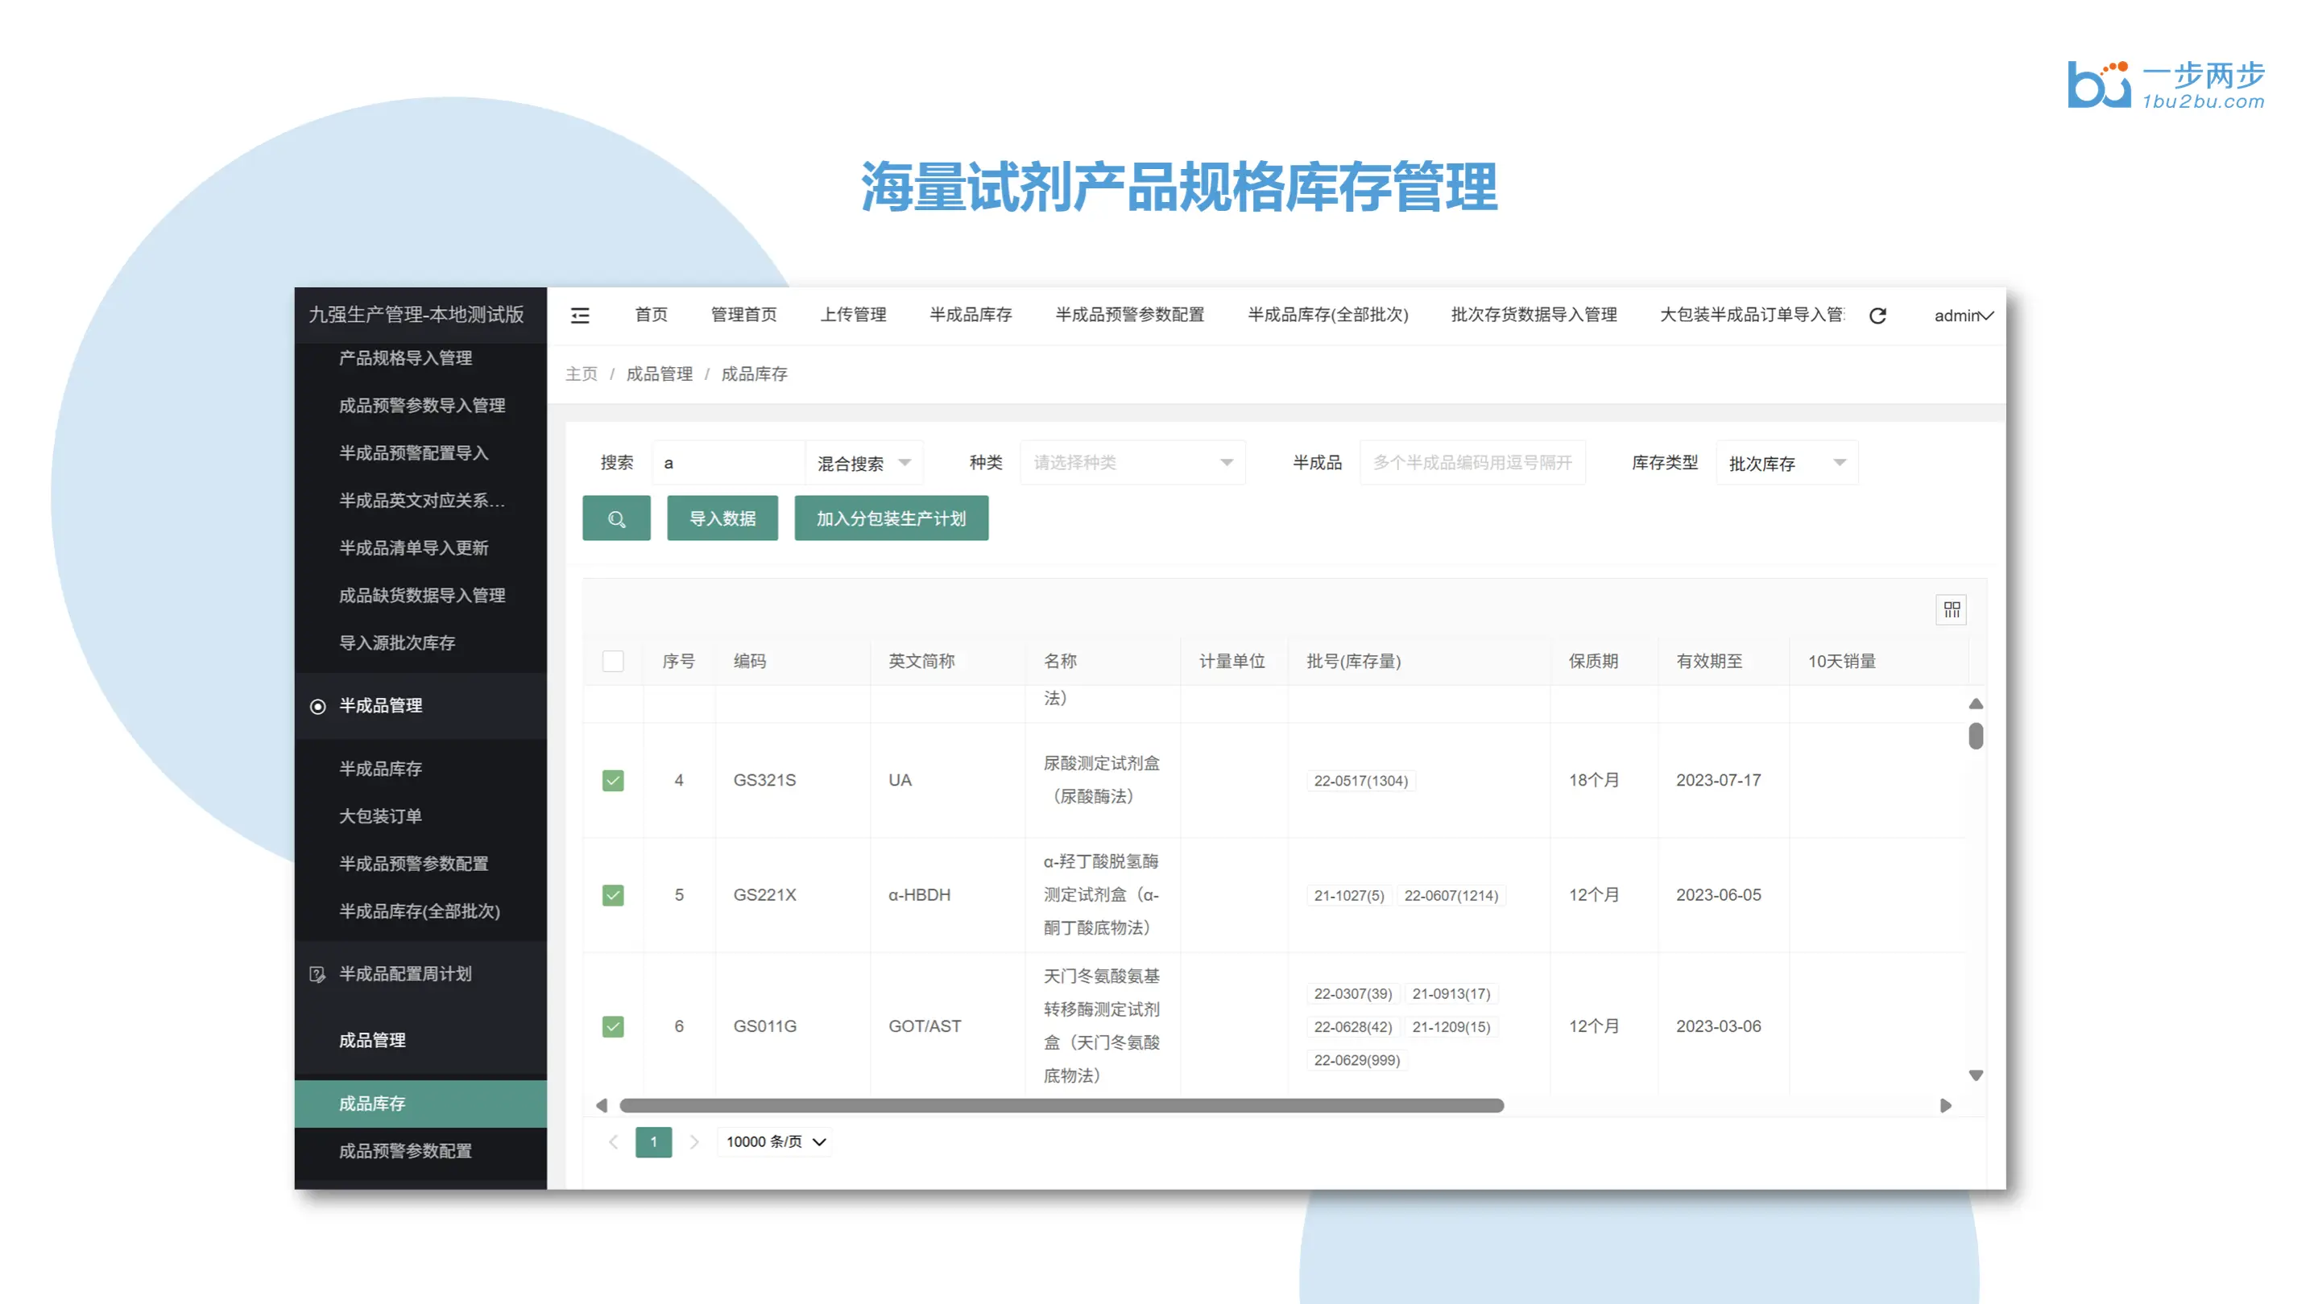Screen dimensions: 2318x1304
Task: Toggle the select-all header checkbox
Action: [613, 662]
